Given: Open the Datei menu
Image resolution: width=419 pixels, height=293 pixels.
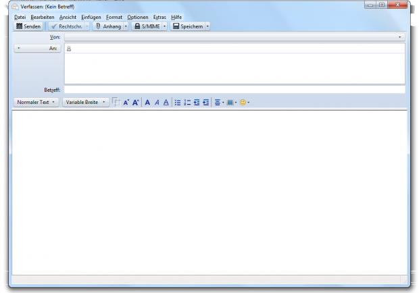Looking at the screenshot, I should click(x=20, y=17).
